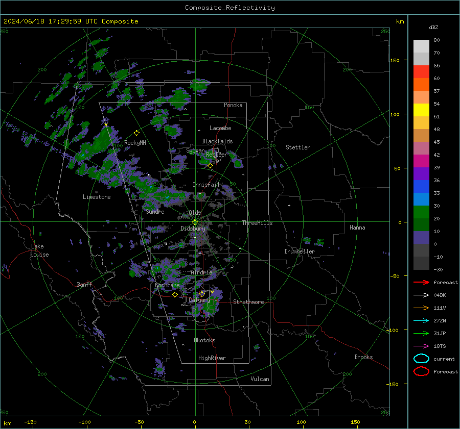Click the 36 value on dBZ scale
The height and width of the screenshot is (429, 460).
[x=436, y=180]
